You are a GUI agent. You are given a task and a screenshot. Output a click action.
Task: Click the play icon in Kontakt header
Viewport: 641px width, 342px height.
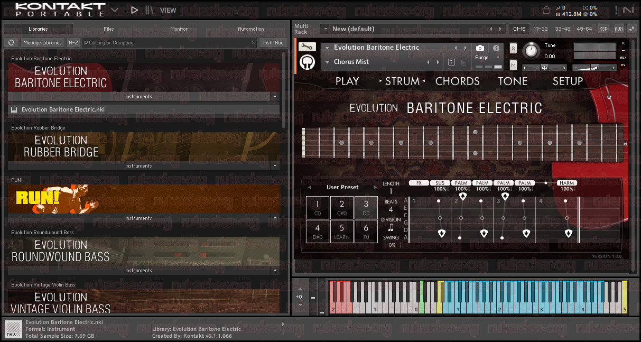134,10
